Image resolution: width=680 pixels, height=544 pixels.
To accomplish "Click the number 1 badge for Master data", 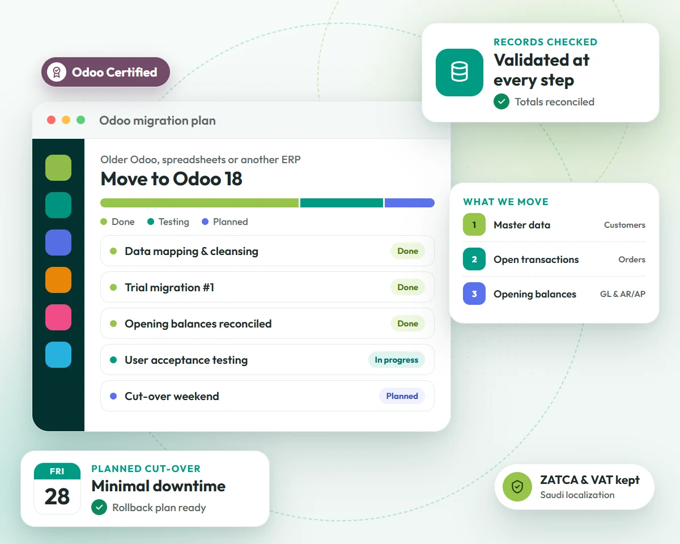I will coord(474,224).
